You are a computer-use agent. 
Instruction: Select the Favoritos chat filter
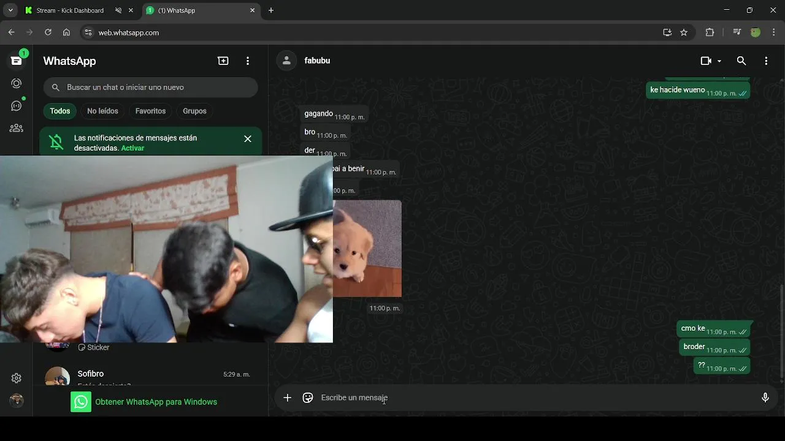point(150,111)
